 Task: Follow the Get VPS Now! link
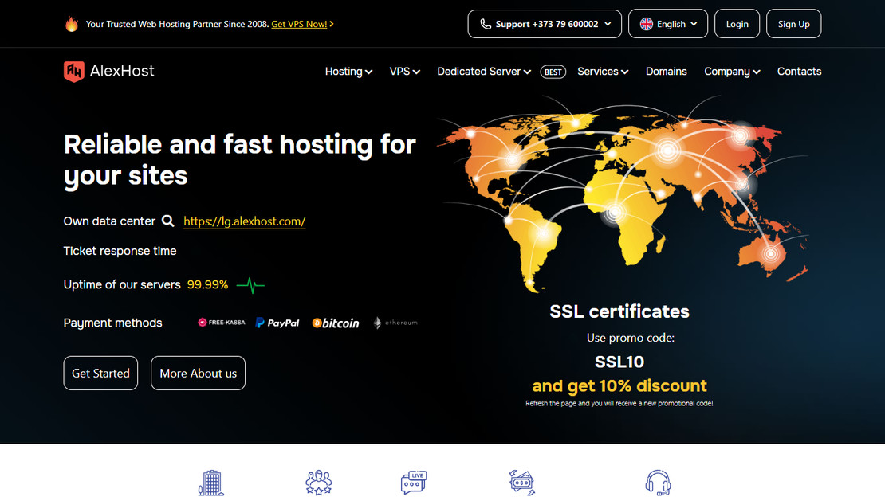click(x=299, y=24)
